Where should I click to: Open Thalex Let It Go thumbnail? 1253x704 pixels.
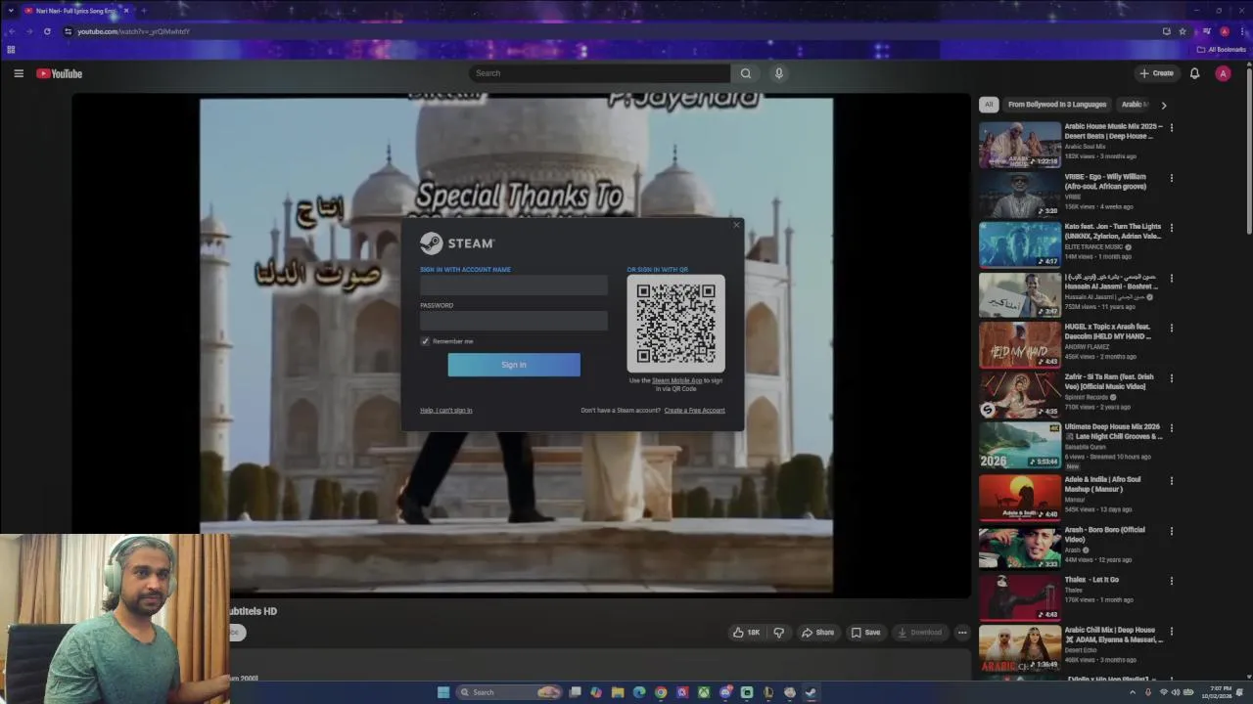(1020, 597)
